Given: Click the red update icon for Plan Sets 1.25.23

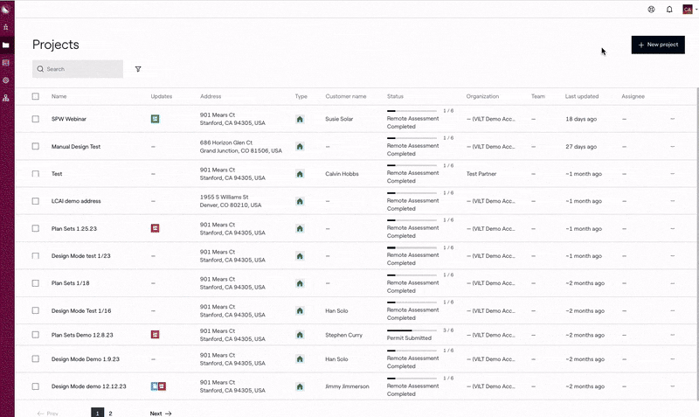Looking at the screenshot, I should click(156, 228).
